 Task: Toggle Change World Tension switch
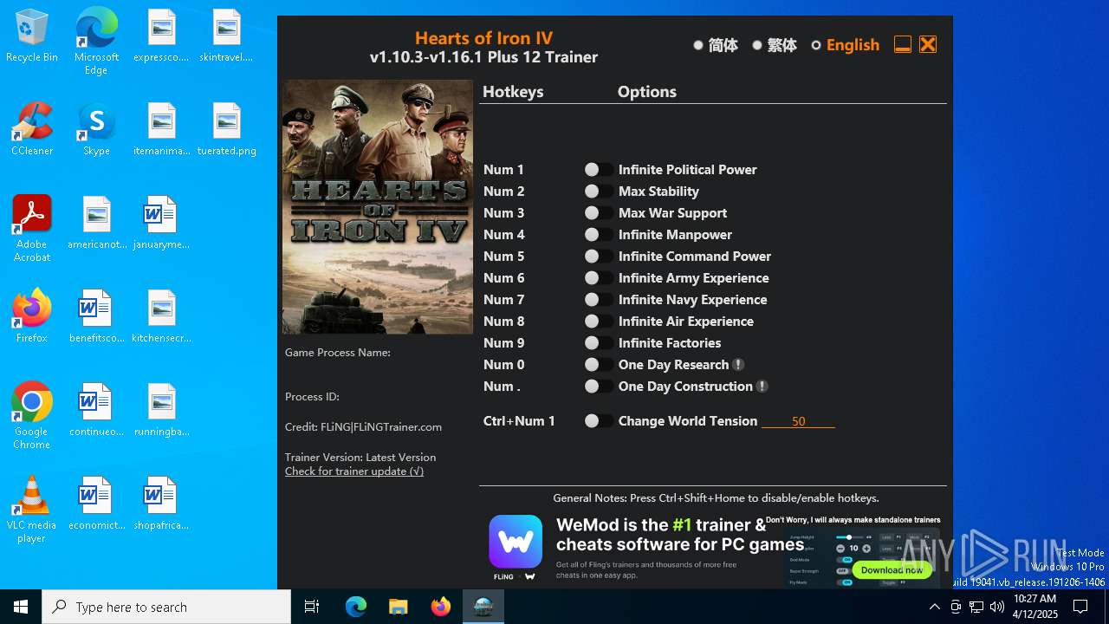[598, 421]
